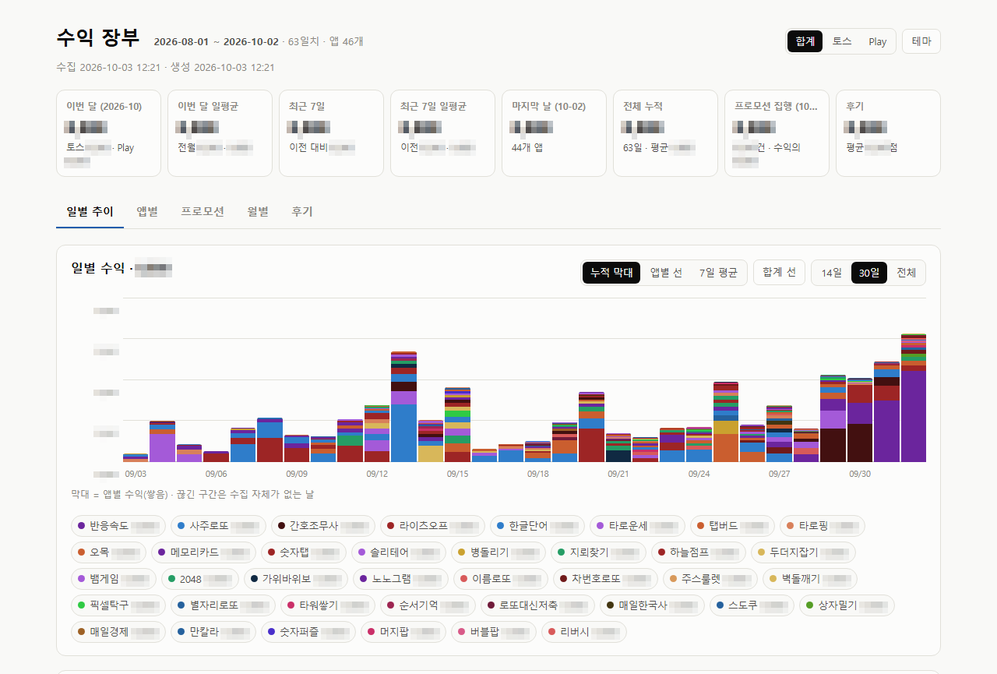Click the 솔리테어 legend chip
997x674 pixels.
[399, 552]
